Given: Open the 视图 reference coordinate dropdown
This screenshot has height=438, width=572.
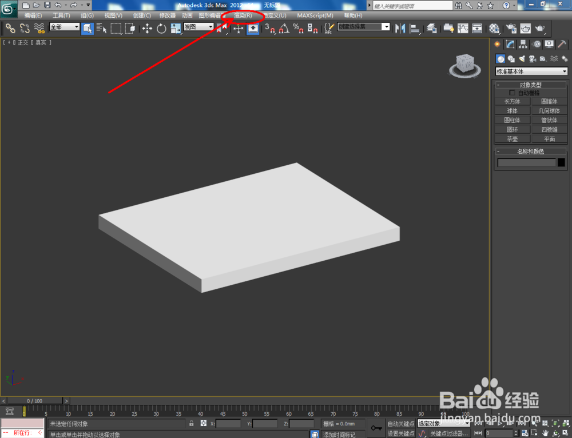Looking at the screenshot, I should pos(198,27).
